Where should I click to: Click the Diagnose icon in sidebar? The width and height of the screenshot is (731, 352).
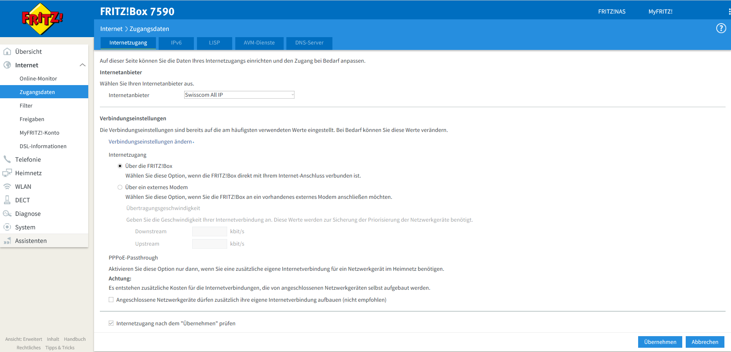tap(7, 214)
